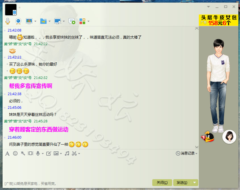The height and width of the screenshot is (190, 240).
Task: Create a discussion group with chat-plus icon
Action: tap(72, 21)
